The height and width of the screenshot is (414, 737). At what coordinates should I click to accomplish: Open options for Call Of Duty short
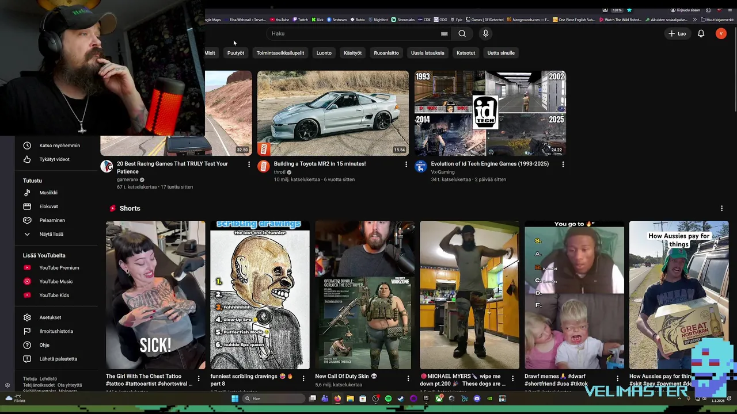[408, 378]
